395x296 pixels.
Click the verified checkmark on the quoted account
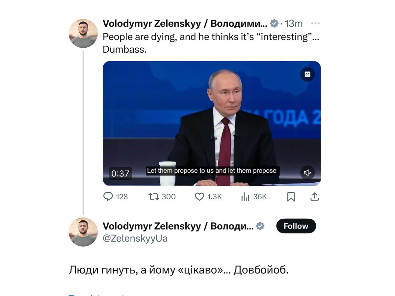[x=260, y=226]
